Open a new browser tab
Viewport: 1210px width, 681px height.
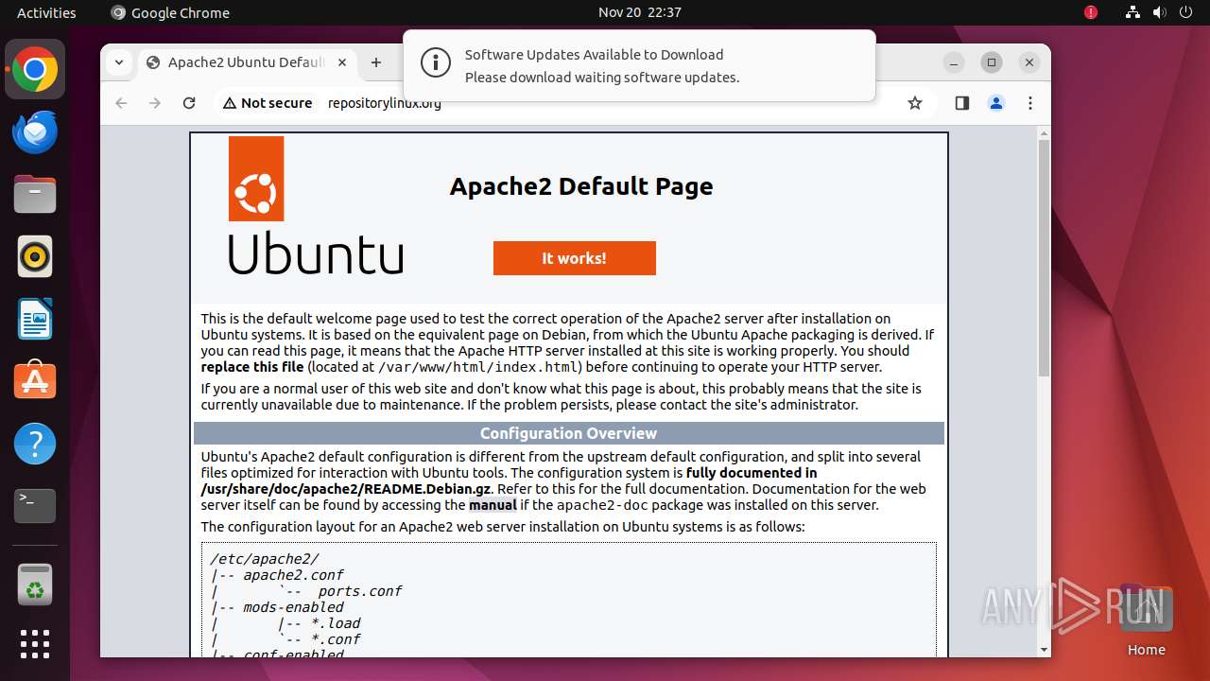click(x=376, y=62)
